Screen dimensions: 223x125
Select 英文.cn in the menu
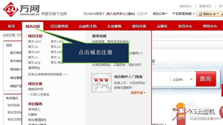pyautogui.click(x=33, y=47)
